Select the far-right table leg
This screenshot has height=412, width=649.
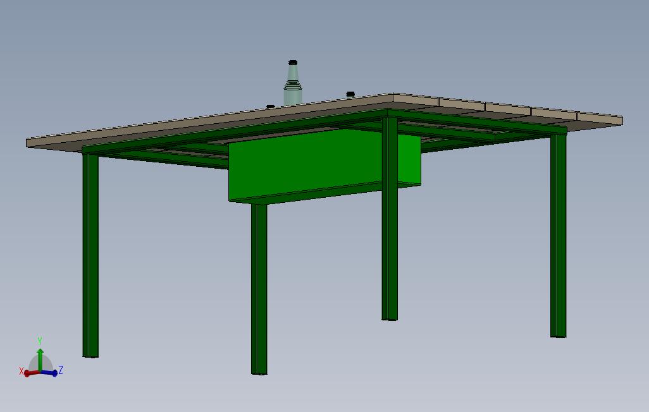[559, 235]
